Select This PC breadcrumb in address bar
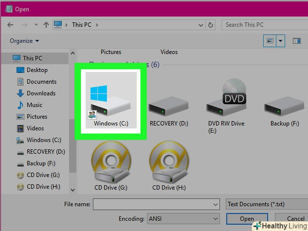Screen dimensions: 308x231 82,25
